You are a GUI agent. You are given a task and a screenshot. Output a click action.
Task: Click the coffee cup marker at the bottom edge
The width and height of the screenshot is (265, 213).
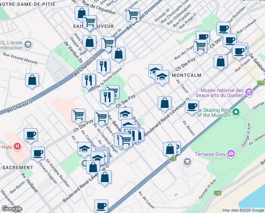[101, 206]
